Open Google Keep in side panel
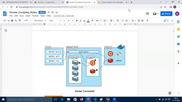 [178, 29]
